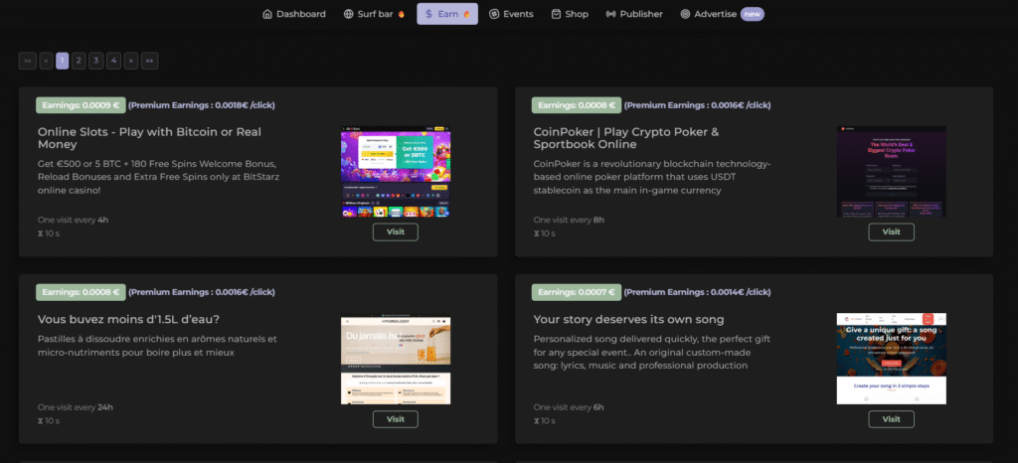Open the Dashboard nav item

coord(294,14)
